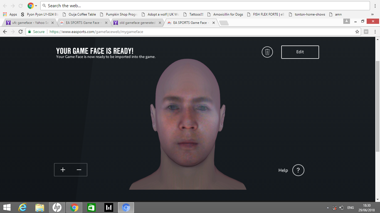Click the Edit button

tap(300, 52)
